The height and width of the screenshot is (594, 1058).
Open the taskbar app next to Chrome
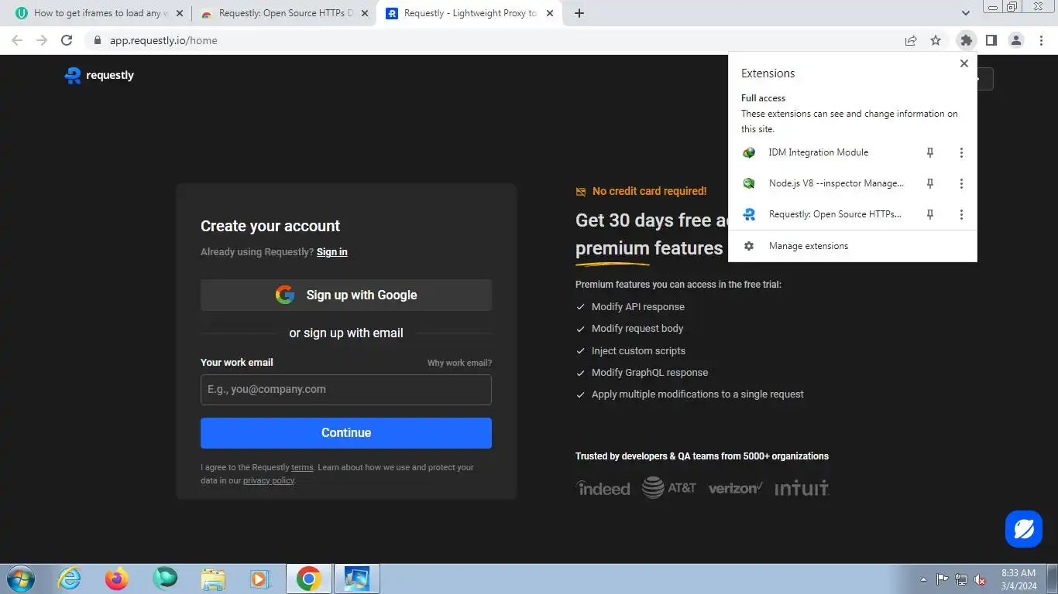357,579
